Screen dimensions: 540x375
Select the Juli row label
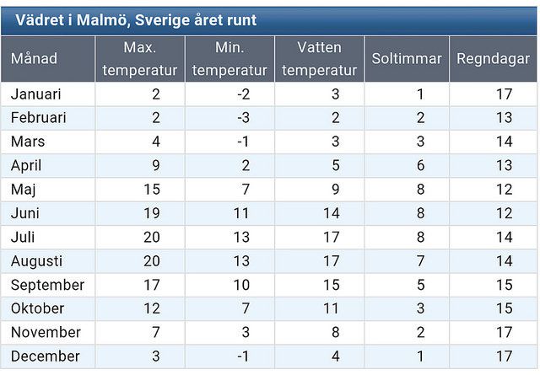point(48,237)
